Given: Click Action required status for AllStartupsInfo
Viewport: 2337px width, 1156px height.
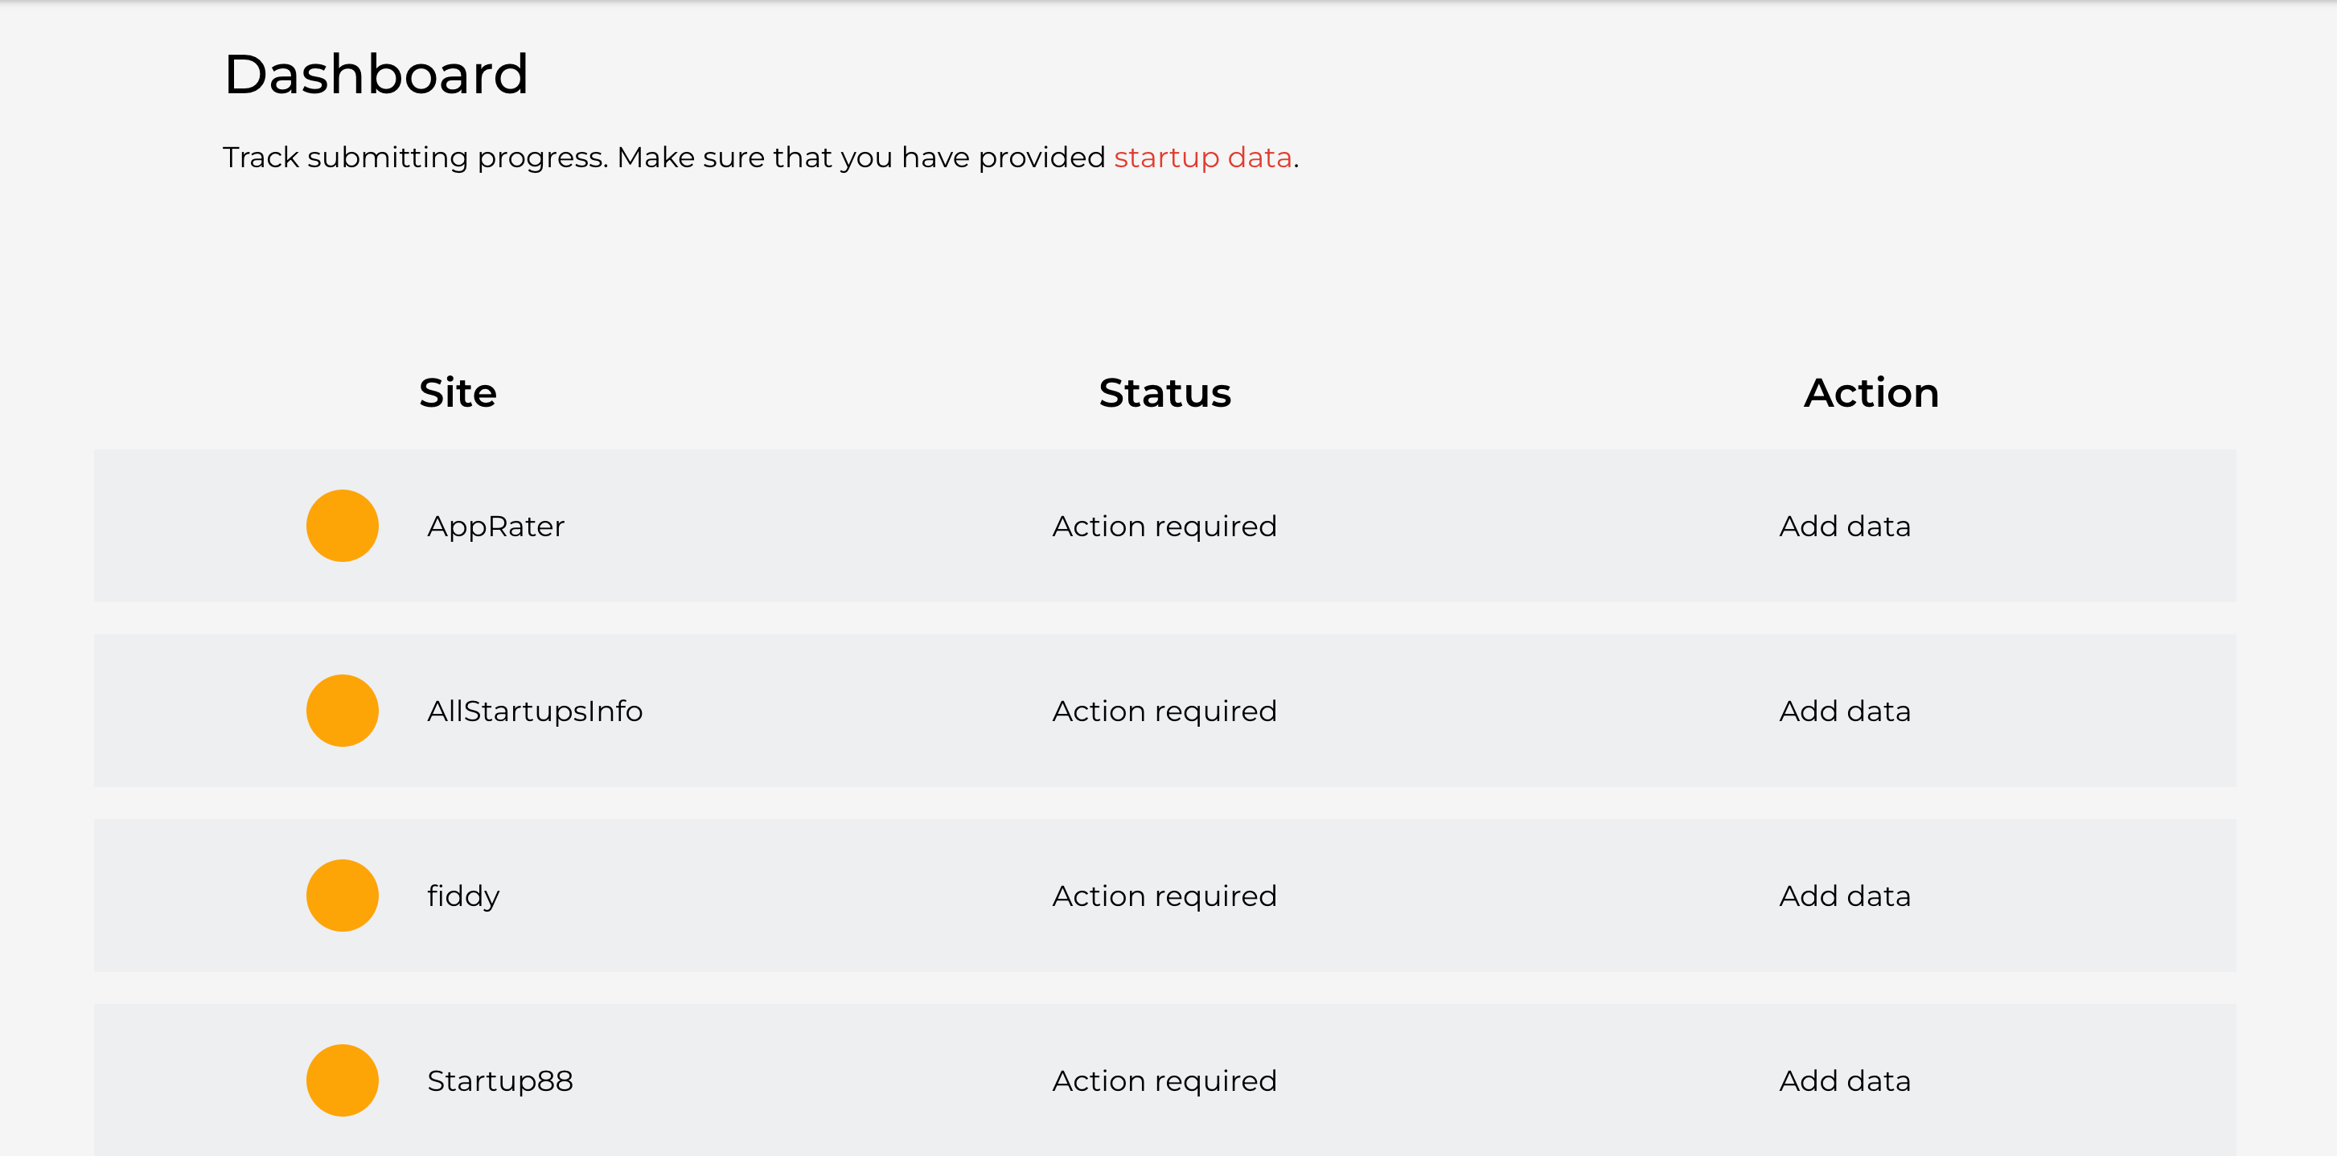Looking at the screenshot, I should tap(1164, 711).
